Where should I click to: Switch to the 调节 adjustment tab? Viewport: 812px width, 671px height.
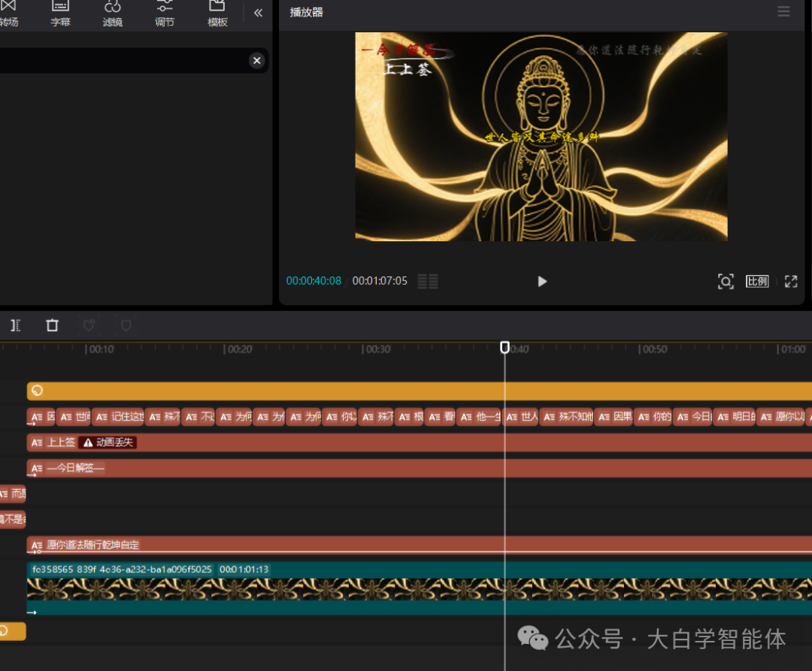tap(165, 14)
